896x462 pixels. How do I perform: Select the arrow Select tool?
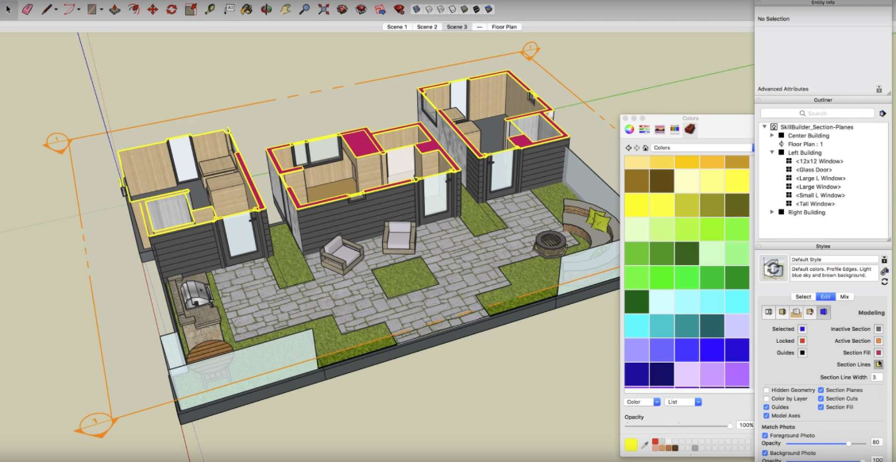coord(8,10)
